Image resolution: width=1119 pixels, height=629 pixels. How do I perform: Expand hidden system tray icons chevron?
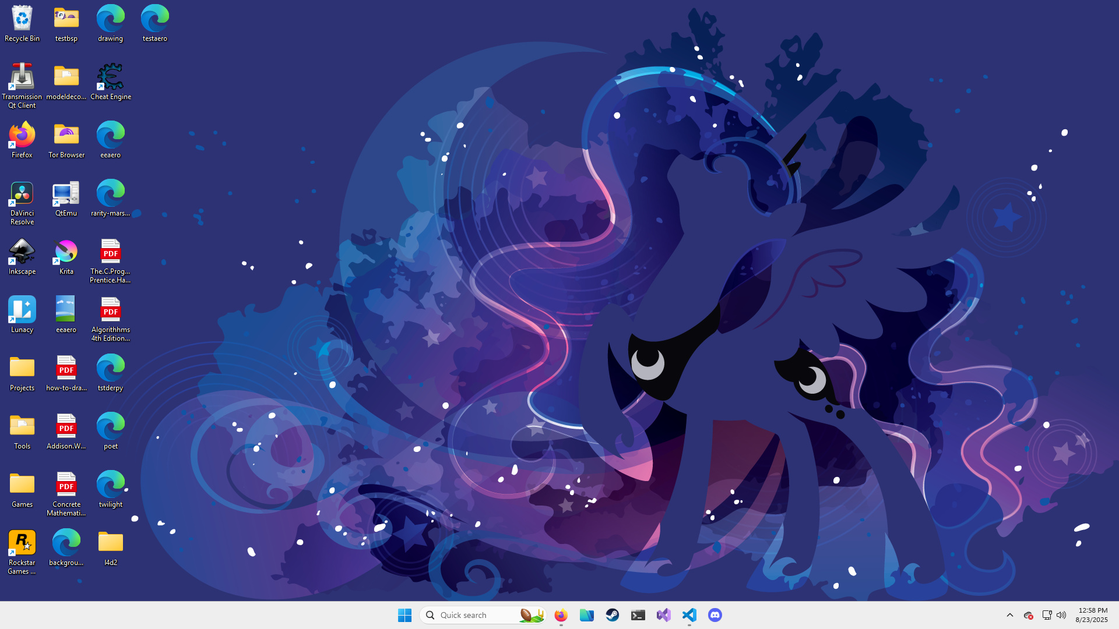[x=1010, y=615]
